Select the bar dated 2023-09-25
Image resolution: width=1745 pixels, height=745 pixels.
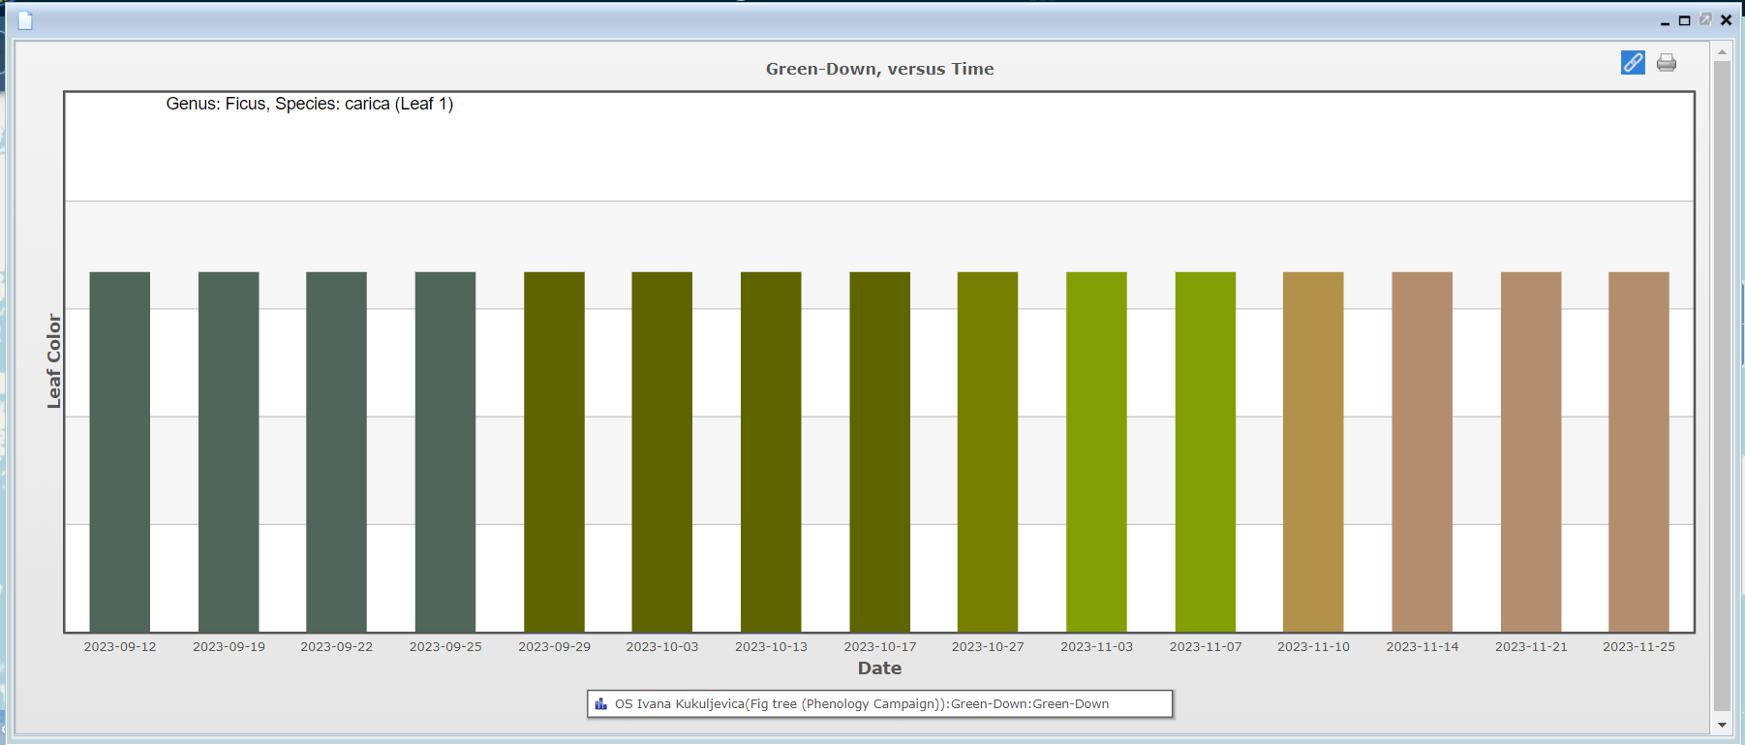(445, 451)
